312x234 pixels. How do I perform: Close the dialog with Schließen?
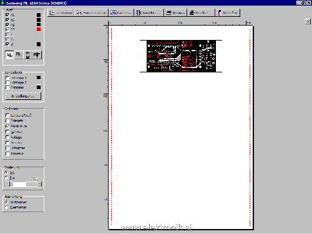coord(228,12)
